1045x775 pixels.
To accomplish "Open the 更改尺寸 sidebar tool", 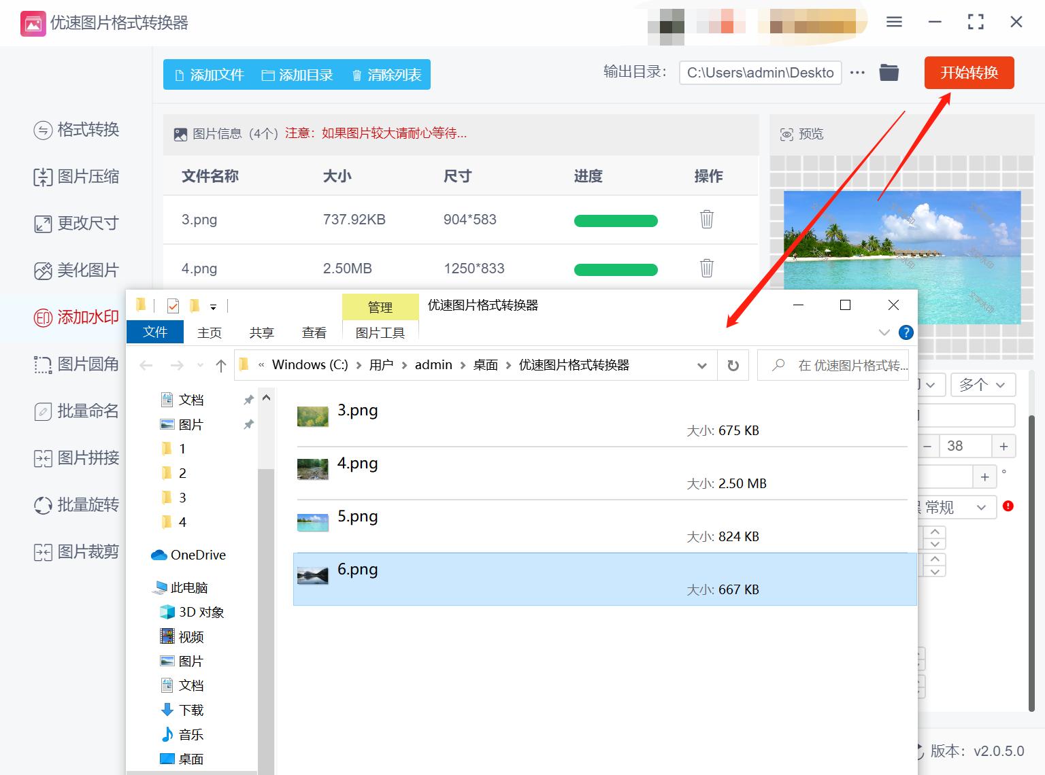I will pyautogui.click(x=76, y=223).
